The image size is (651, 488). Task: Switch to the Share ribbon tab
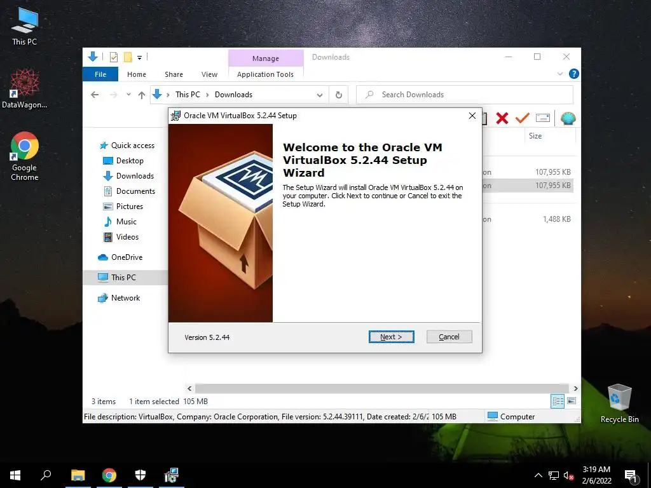174,74
